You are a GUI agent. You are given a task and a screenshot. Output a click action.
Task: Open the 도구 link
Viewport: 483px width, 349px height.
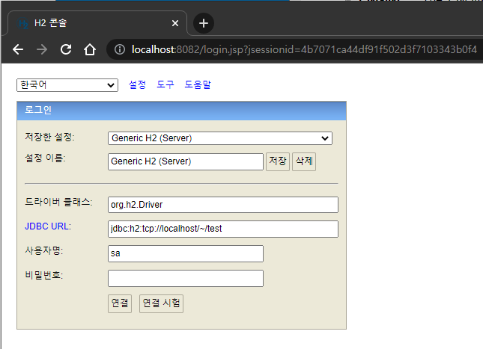pos(165,84)
